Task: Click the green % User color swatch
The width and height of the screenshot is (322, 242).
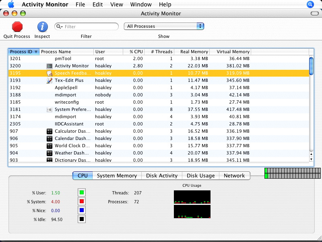Action: pyautogui.click(x=81, y=193)
